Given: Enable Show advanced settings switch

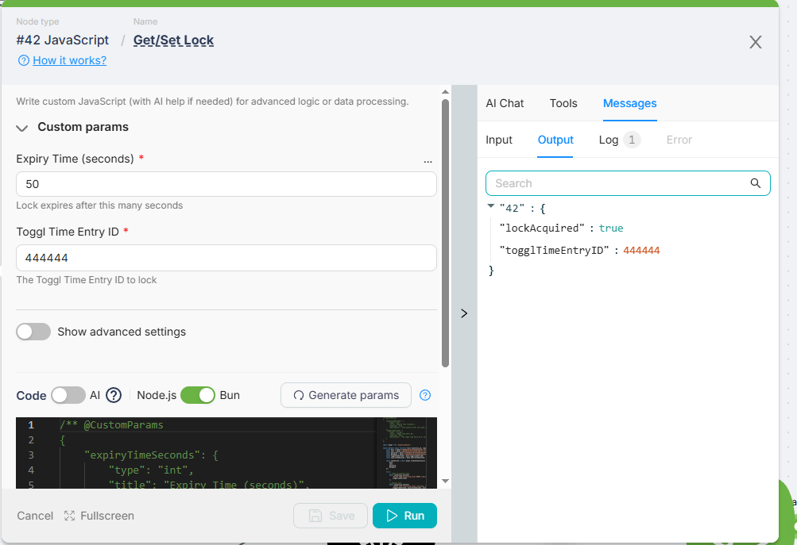Looking at the screenshot, I should coord(33,332).
